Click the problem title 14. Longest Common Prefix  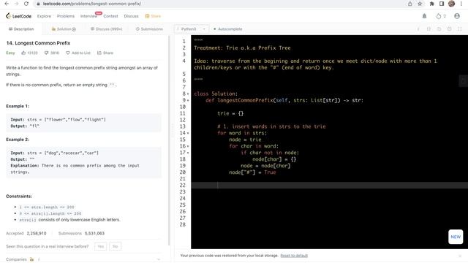[x=38, y=43]
